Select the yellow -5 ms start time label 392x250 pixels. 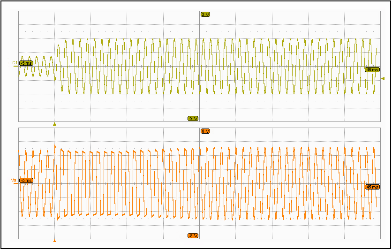[26, 63]
